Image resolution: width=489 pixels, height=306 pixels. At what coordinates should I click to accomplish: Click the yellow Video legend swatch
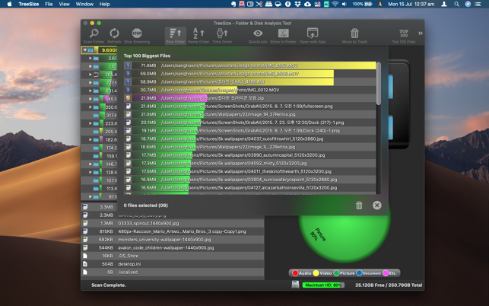pyautogui.click(x=316, y=273)
